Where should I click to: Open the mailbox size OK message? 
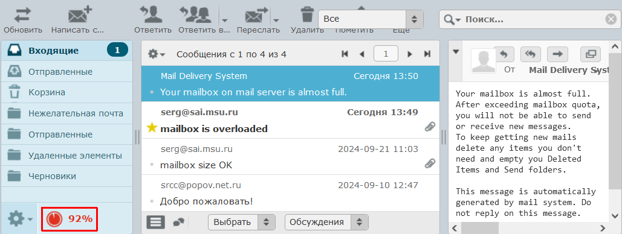click(290, 157)
